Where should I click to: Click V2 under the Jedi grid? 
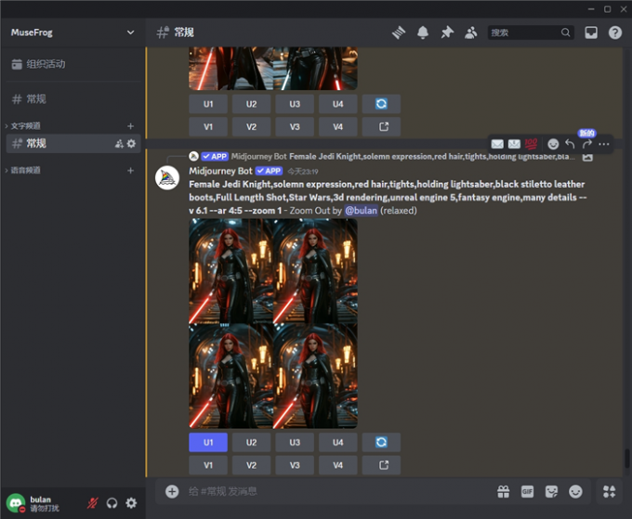click(252, 465)
